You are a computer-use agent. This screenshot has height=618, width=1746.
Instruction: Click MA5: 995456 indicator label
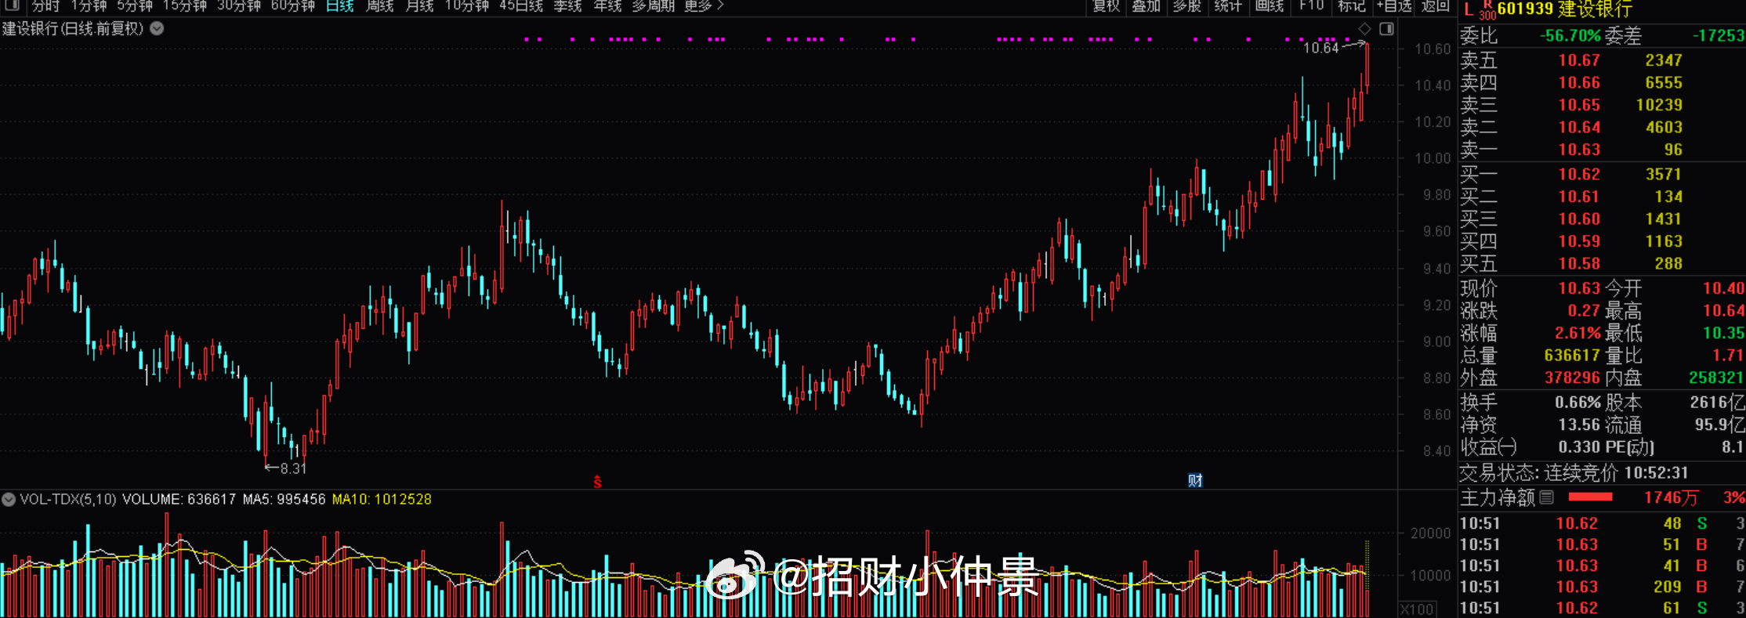coord(284,499)
